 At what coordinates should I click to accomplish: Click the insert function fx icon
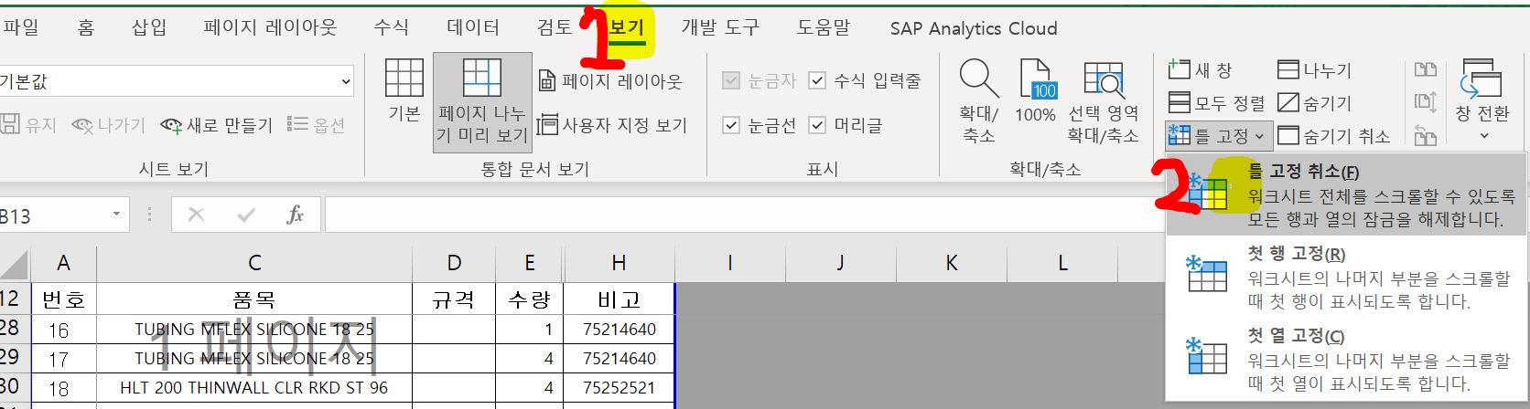point(295,215)
